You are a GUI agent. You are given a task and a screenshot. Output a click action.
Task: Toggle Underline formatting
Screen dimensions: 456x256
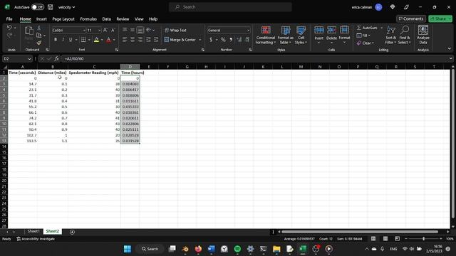tap(71, 40)
